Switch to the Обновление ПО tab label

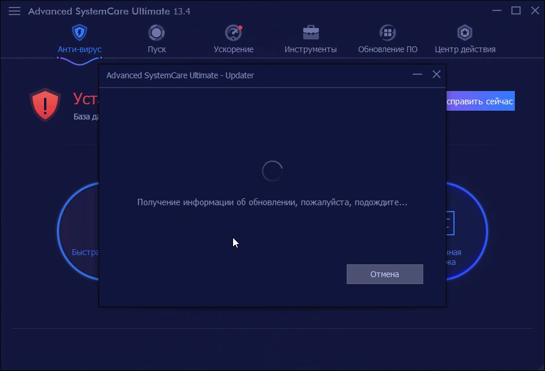388,49
